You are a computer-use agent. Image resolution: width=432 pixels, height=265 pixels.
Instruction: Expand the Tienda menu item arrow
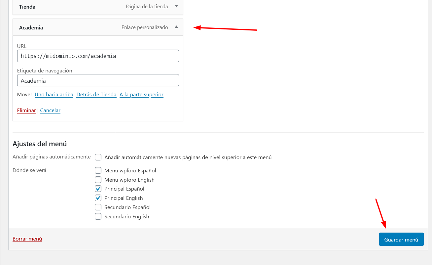(176, 6)
